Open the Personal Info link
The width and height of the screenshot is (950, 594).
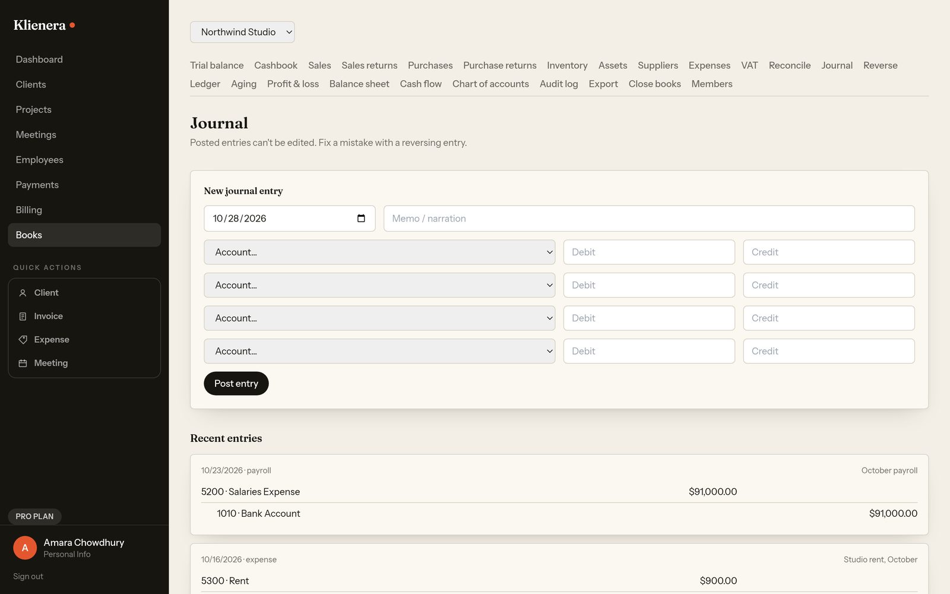[x=67, y=554]
